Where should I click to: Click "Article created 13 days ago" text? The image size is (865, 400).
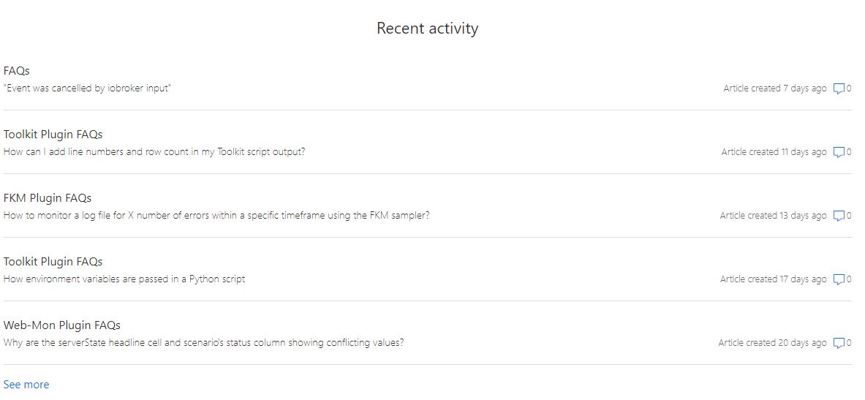click(x=774, y=216)
